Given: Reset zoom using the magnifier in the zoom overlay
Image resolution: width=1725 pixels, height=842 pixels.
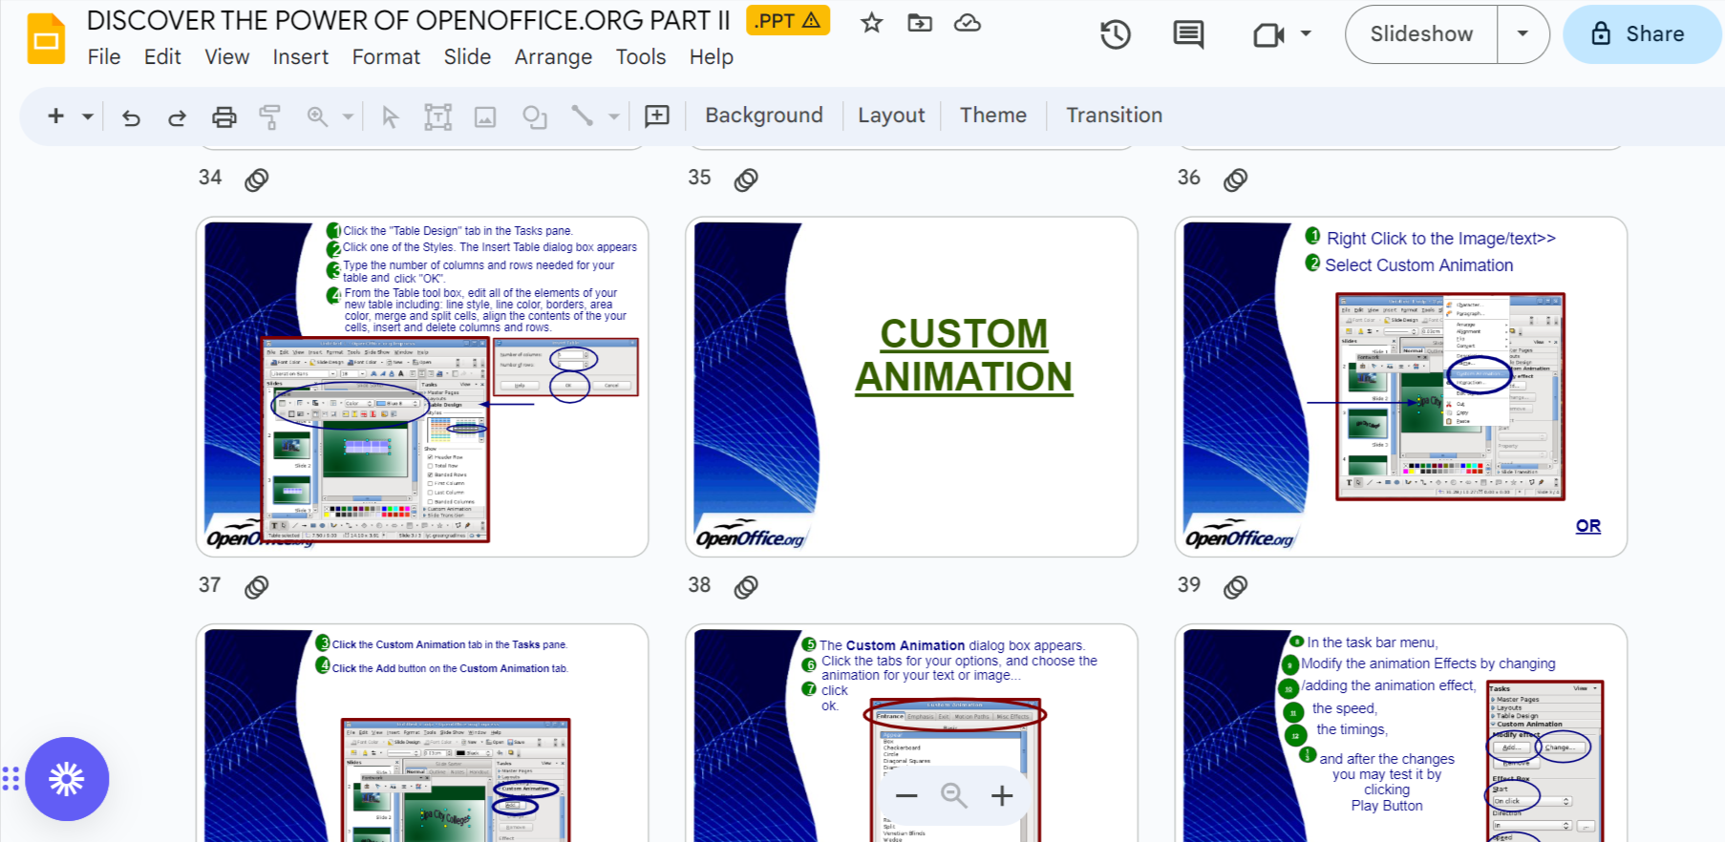Looking at the screenshot, I should pos(954,795).
